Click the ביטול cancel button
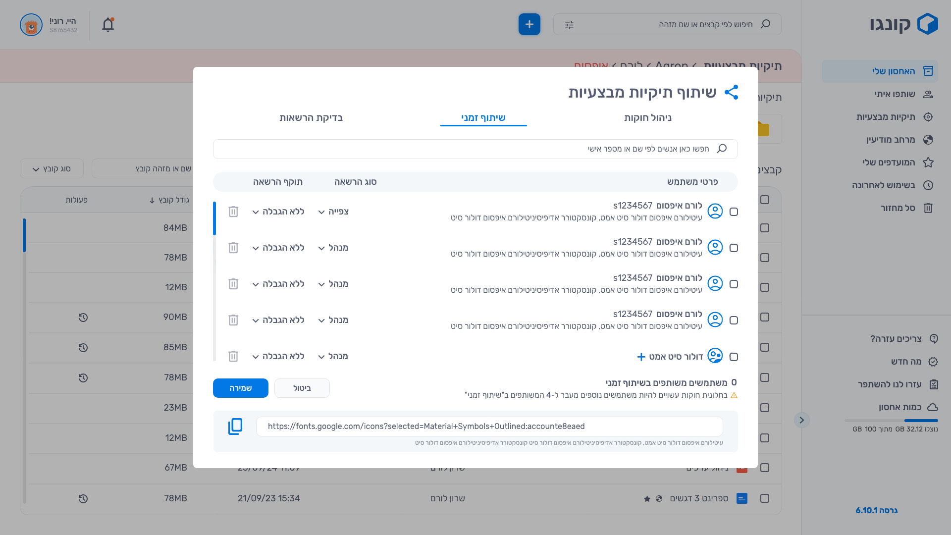 pos(302,388)
